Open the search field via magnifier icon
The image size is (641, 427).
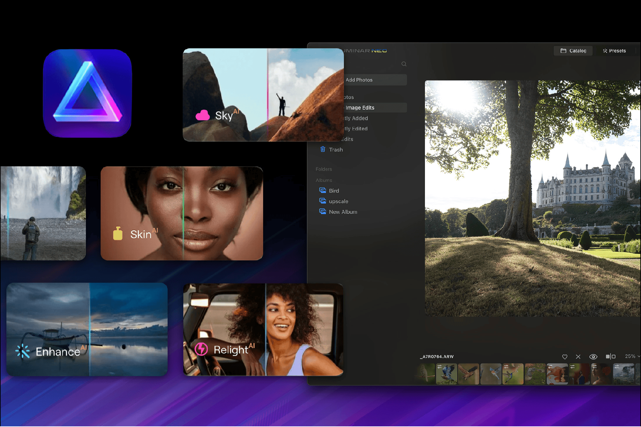(404, 64)
